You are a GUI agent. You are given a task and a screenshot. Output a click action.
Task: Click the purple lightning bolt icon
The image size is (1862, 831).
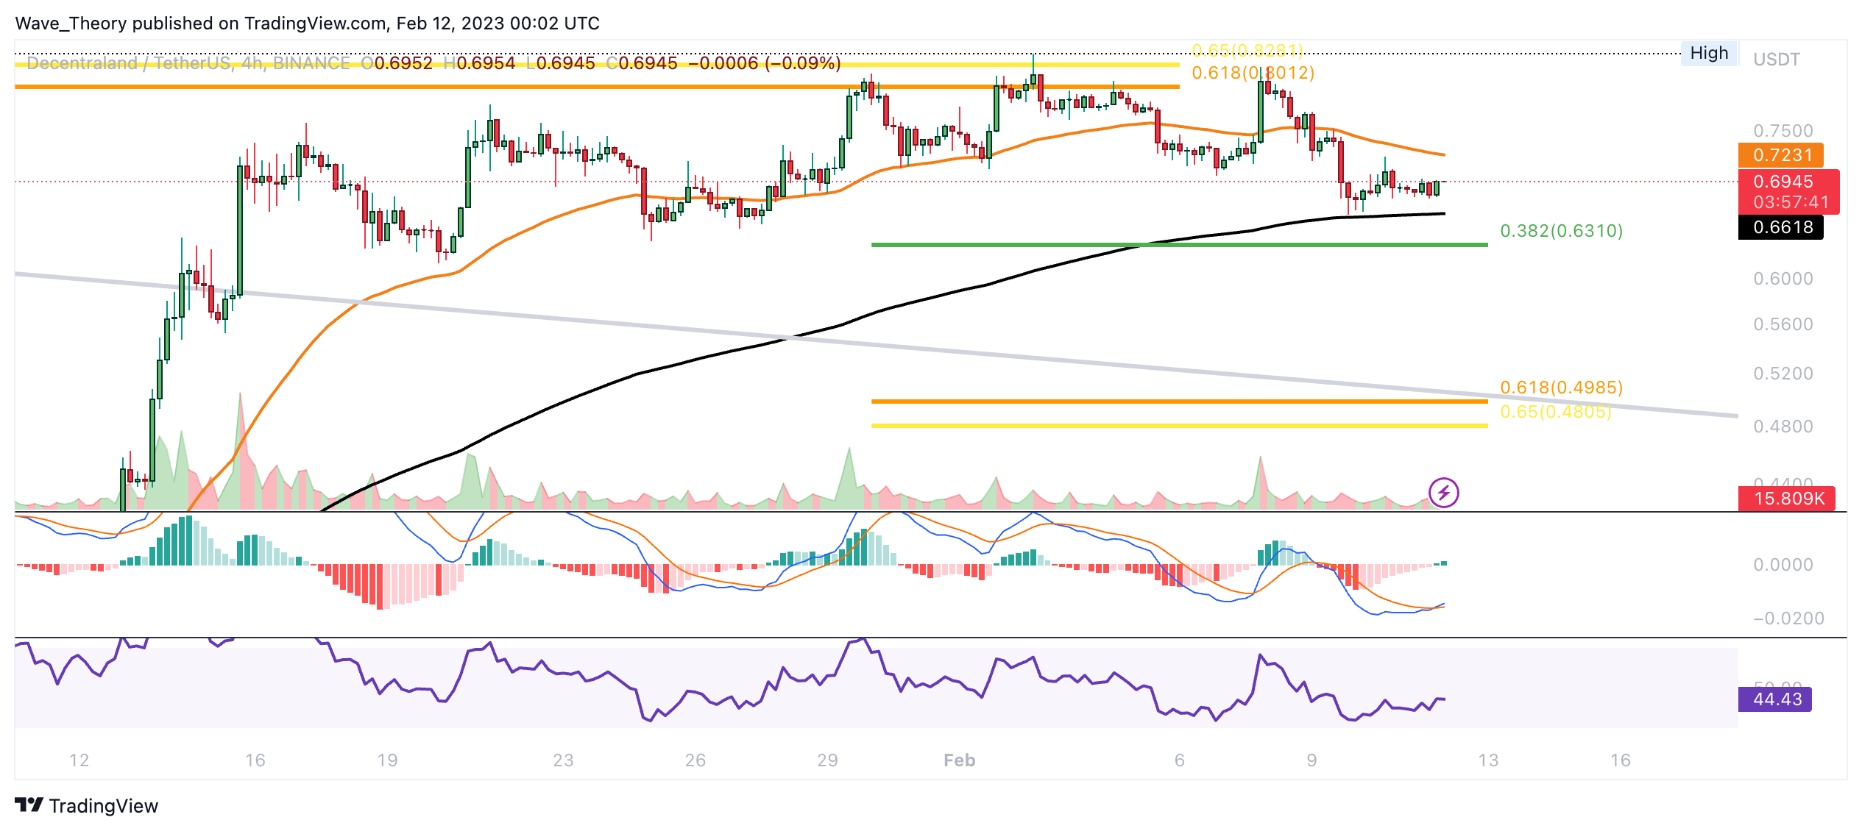pyautogui.click(x=1443, y=492)
